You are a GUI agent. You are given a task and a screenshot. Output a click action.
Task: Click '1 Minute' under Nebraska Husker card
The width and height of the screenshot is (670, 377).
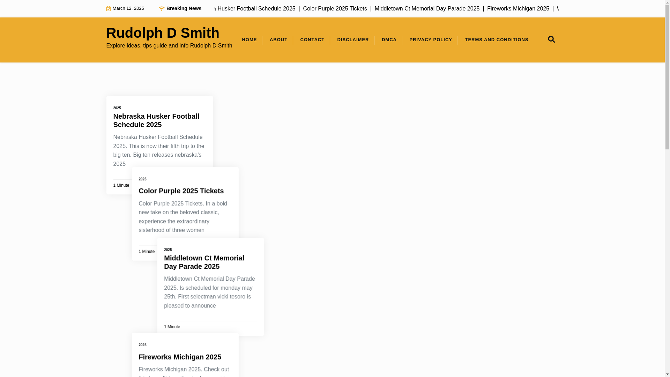point(121,186)
